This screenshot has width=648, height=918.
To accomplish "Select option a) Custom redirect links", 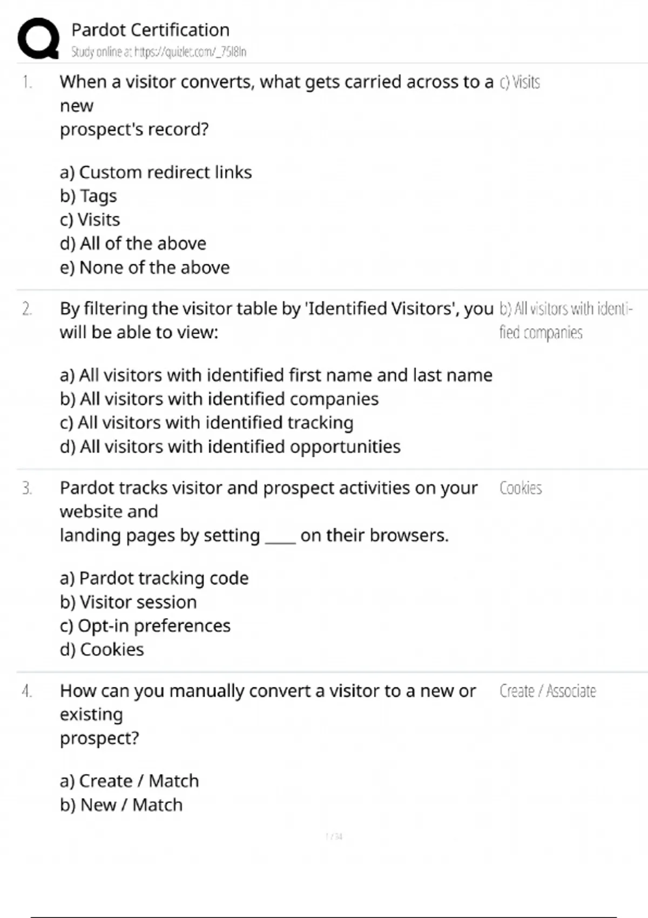I will click(156, 172).
